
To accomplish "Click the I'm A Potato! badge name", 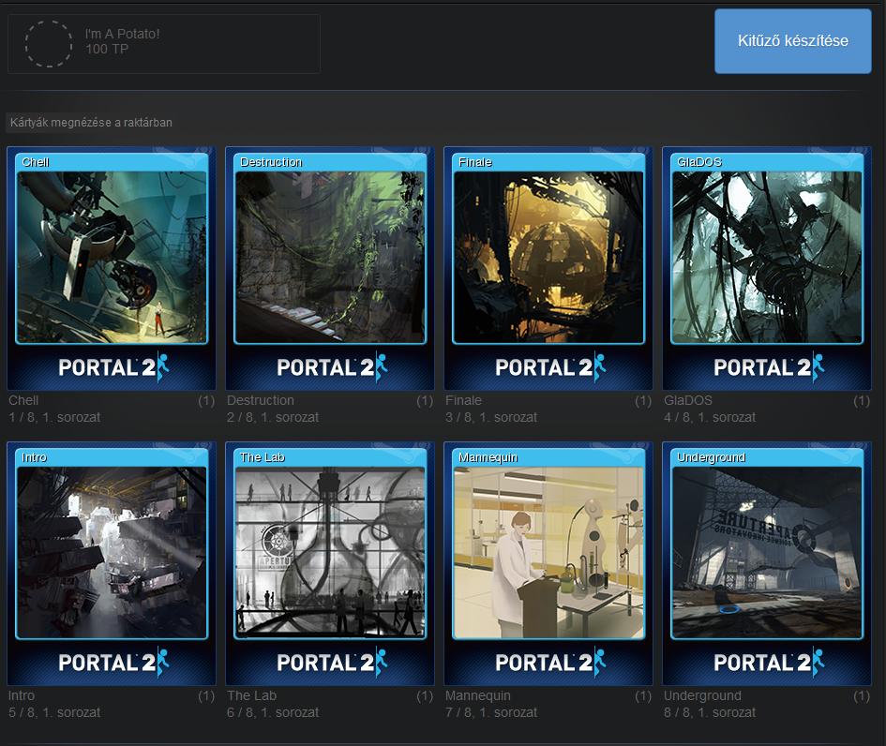I will coord(123,34).
